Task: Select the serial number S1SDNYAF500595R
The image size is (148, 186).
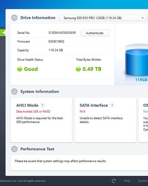Action: pos(62,33)
